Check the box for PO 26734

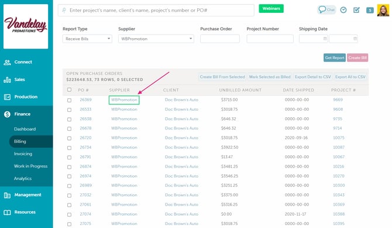69,148
